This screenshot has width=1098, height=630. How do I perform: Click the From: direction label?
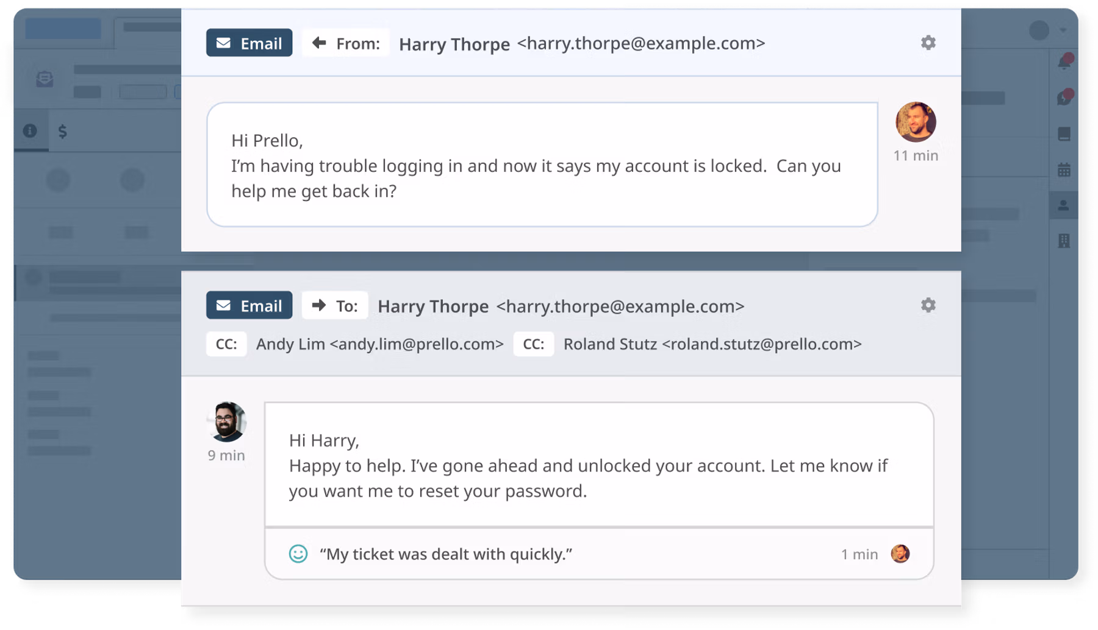pos(346,43)
